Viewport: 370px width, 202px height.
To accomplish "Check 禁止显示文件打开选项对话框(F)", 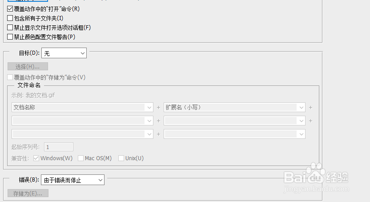I will [10, 28].
